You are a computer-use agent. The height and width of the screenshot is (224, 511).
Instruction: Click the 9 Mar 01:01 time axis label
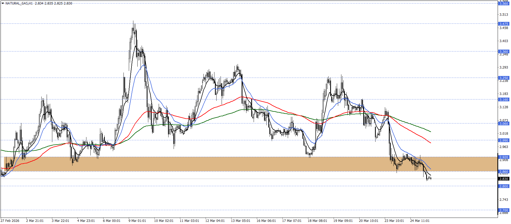pos(137,221)
